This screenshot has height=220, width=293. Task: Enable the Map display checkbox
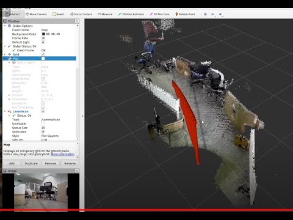click(x=43, y=59)
